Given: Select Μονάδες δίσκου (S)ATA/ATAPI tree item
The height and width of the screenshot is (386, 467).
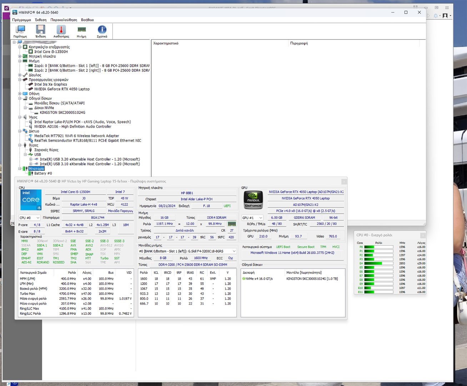Looking at the screenshot, I should tap(60, 103).
